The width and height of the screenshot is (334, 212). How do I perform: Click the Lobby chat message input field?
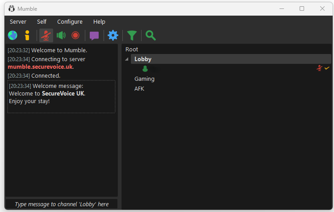tap(62, 204)
